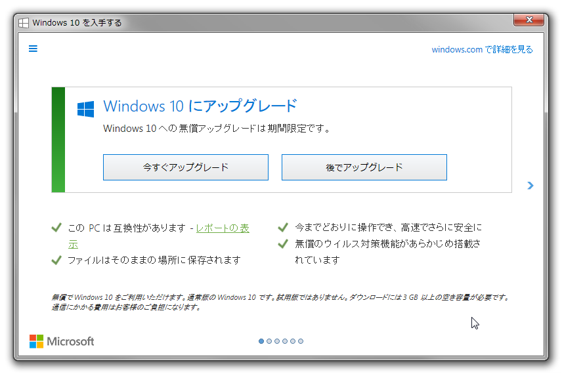Select the fifth page indicator dot
Viewport: 562px width, 374px height.
click(293, 341)
